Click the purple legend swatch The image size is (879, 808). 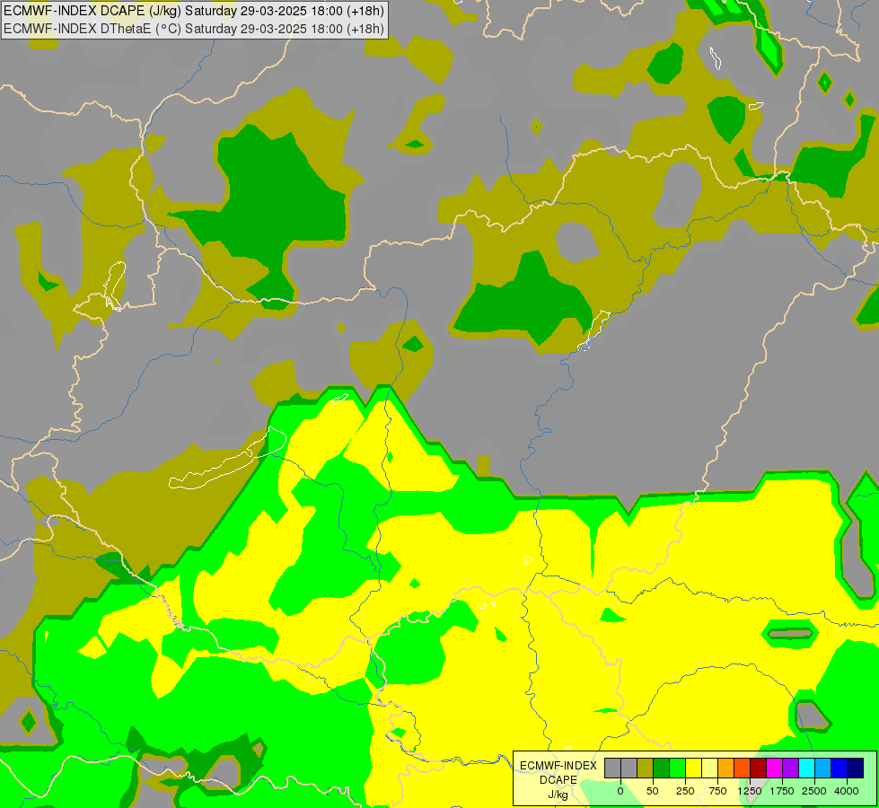[791, 768]
